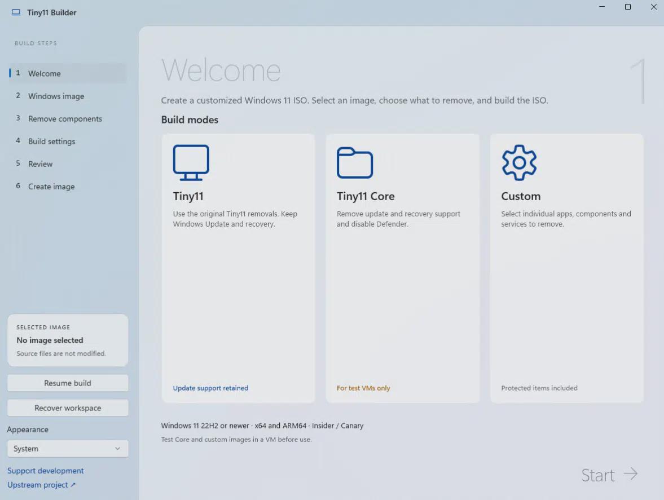Jump to the Create image step
664x500 pixels.
coord(68,187)
